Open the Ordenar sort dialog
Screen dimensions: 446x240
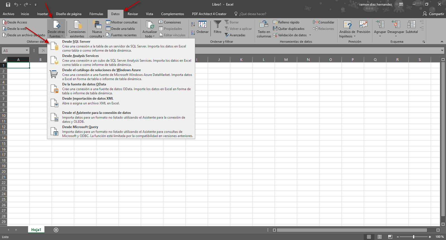[x=202, y=27]
